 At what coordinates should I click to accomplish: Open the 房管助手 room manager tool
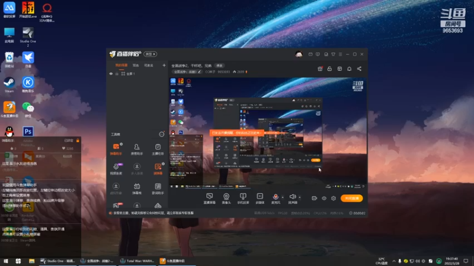pyautogui.click(x=137, y=149)
